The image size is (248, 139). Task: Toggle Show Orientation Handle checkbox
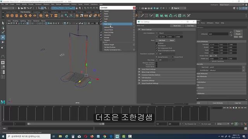click(157, 51)
